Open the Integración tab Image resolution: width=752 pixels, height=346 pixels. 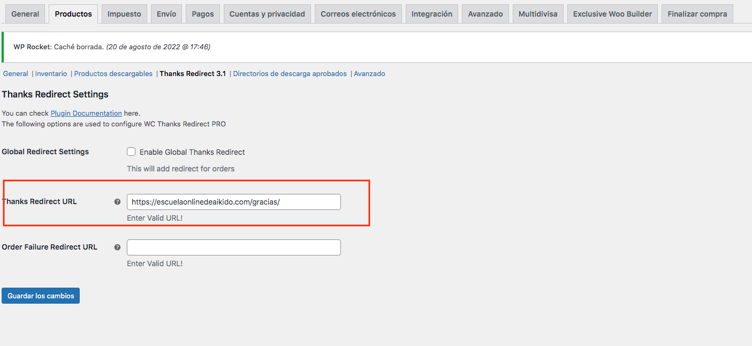click(x=432, y=14)
